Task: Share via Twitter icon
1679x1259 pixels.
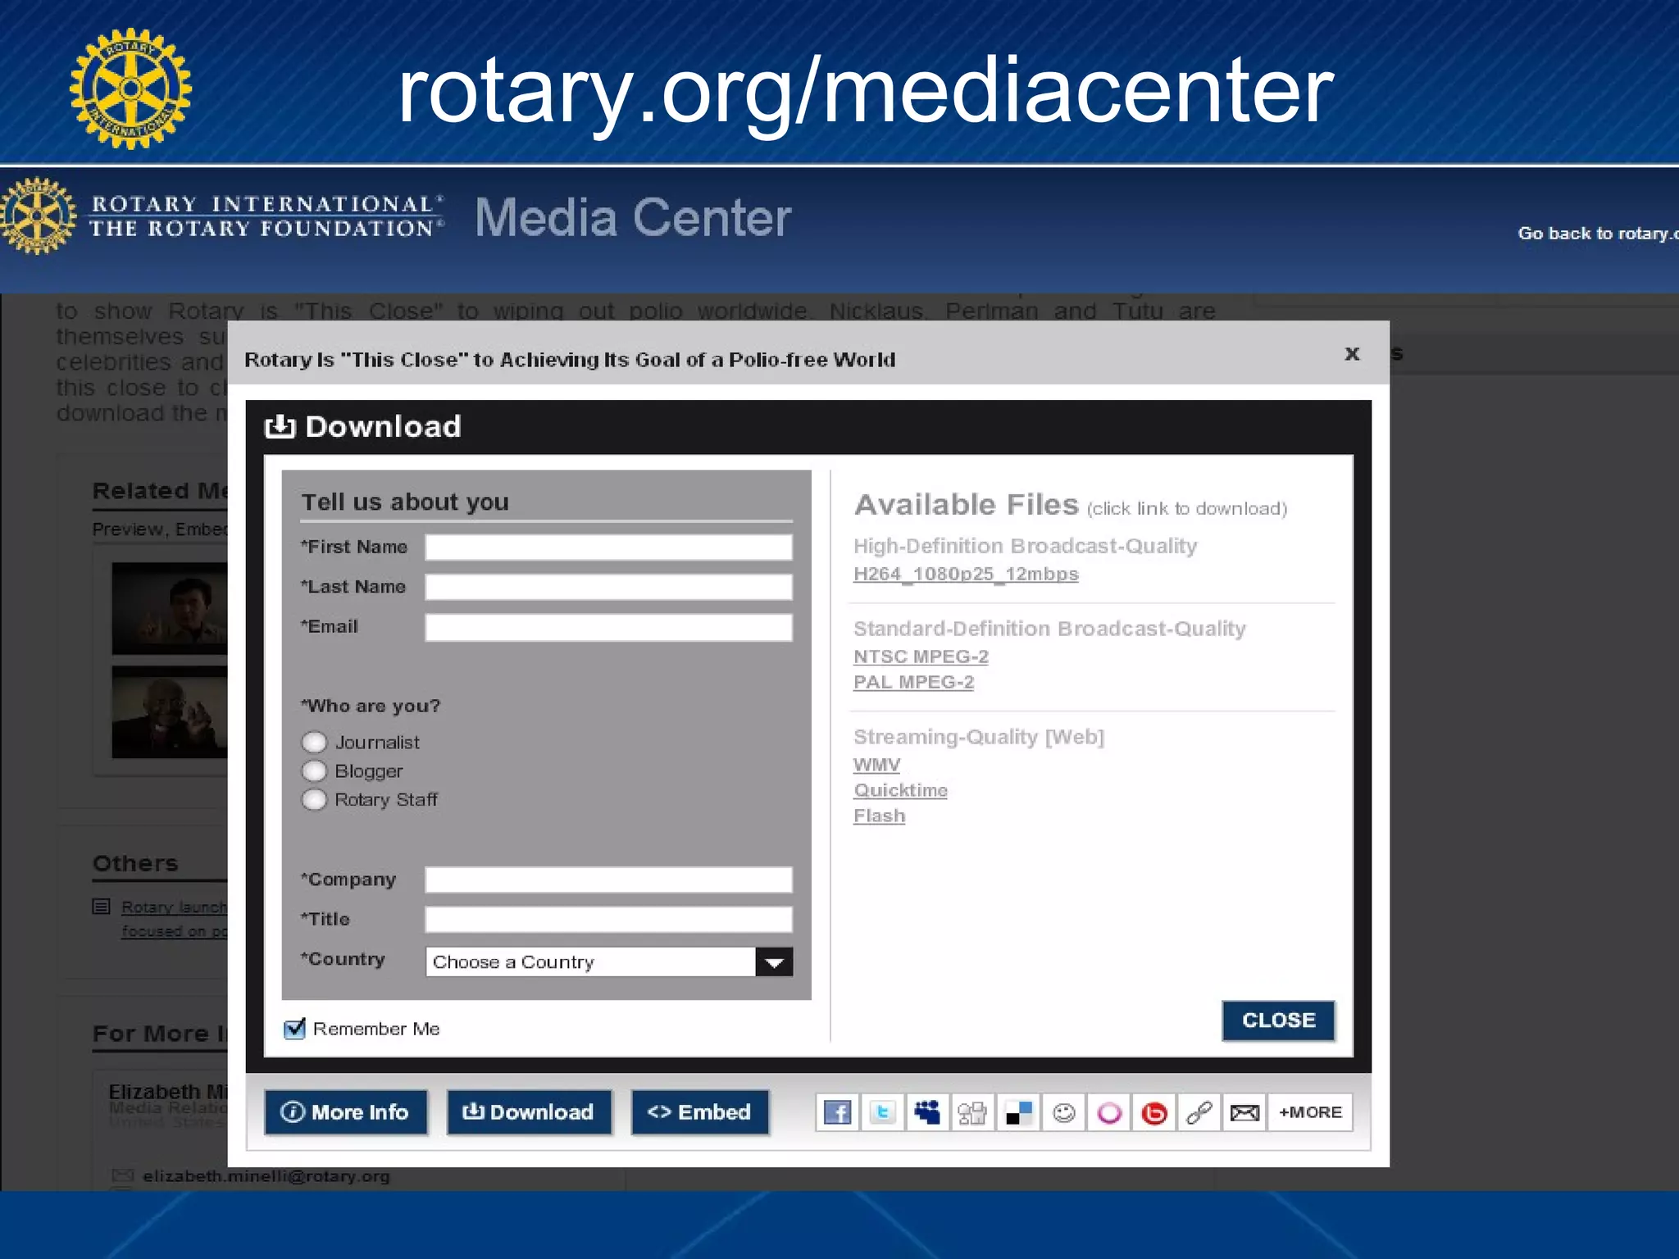Action: 882,1112
